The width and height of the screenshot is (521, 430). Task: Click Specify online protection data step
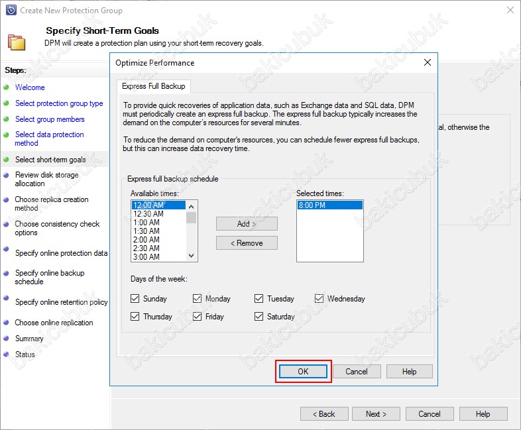click(61, 253)
